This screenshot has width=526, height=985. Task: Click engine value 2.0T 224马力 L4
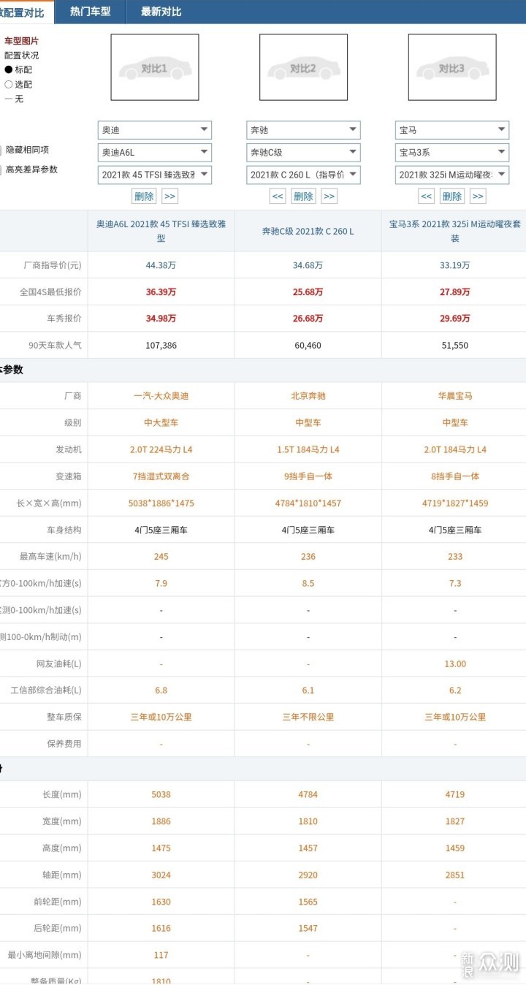point(161,449)
